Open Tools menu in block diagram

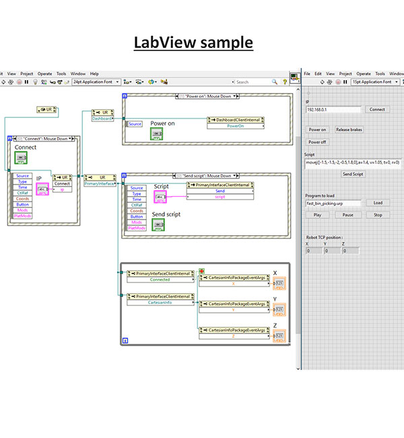click(61, 73)
